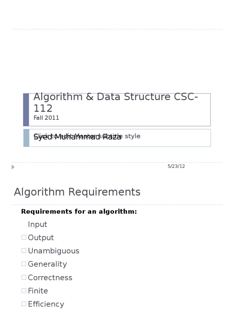Screen dimensions: 234x312
Task: Click Requirements for an algorithm bold text
Action: tap(79, 211)
